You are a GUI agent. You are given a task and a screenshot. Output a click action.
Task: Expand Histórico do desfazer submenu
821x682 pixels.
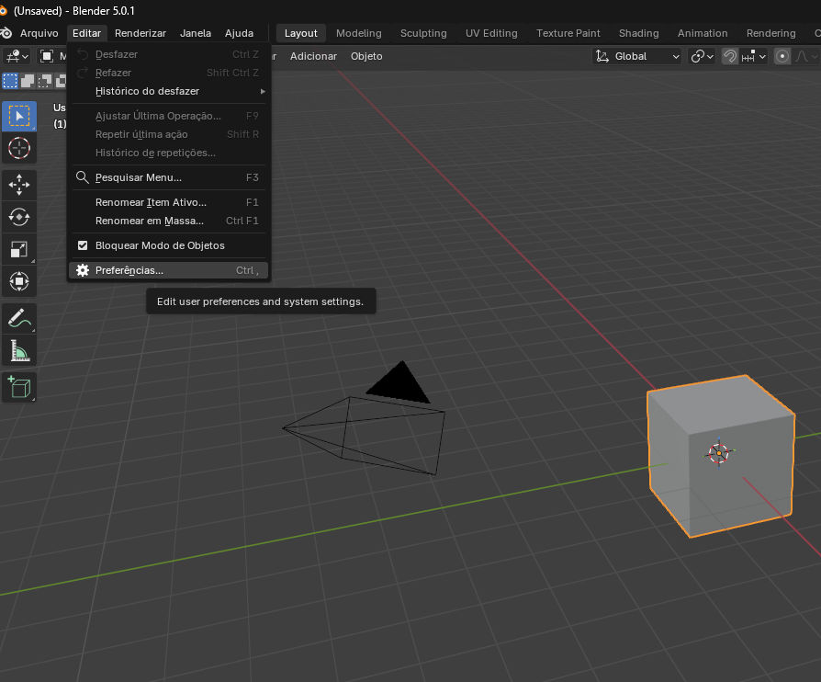[168, 91]
